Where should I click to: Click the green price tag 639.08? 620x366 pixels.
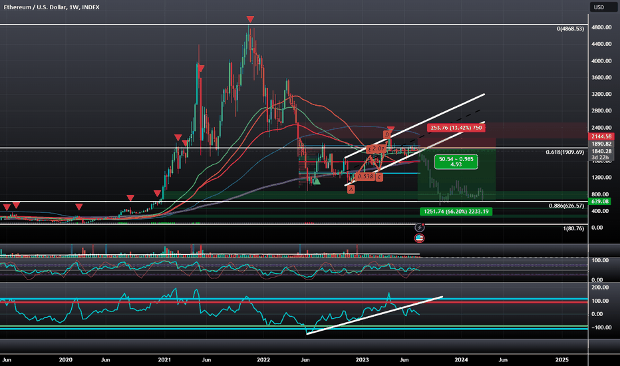600,202
